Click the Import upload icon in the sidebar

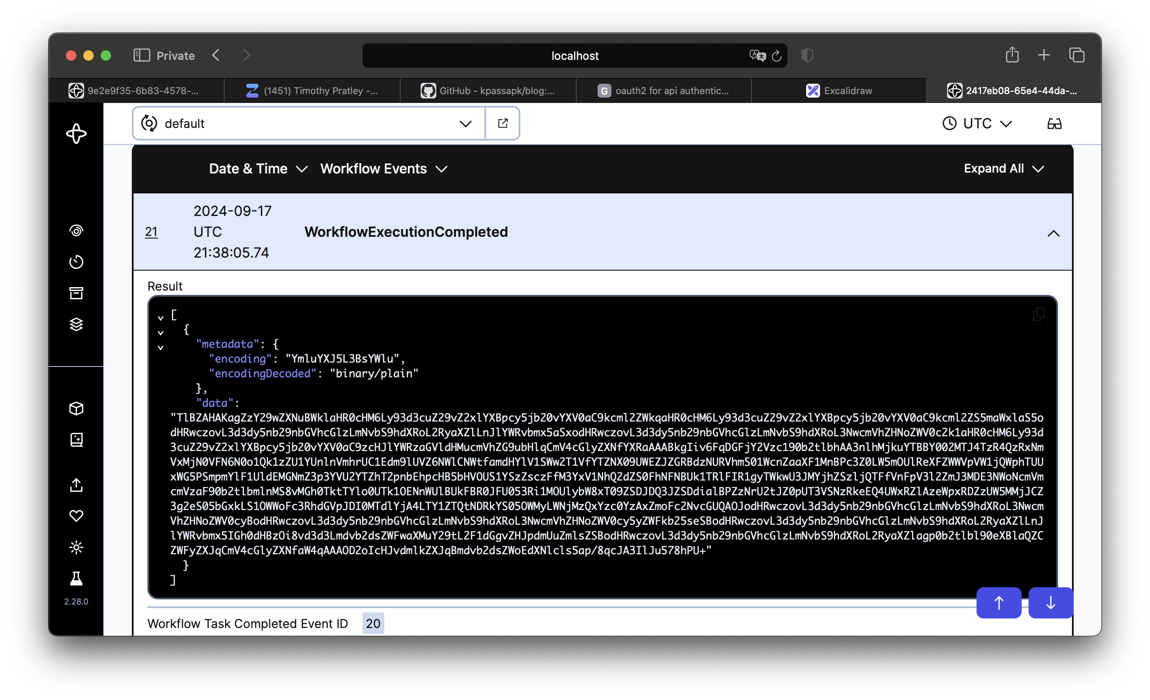pos(76,485)
